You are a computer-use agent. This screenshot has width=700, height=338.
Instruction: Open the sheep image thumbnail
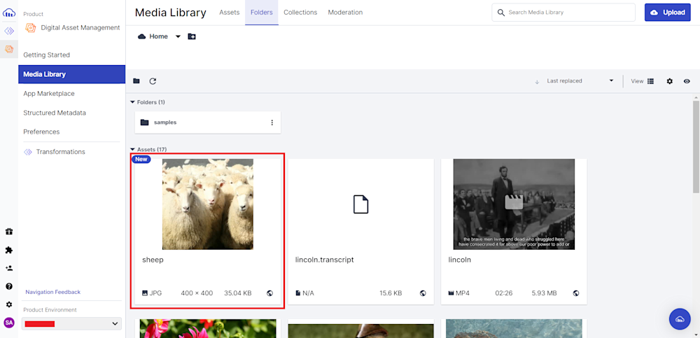click(207, 204)
